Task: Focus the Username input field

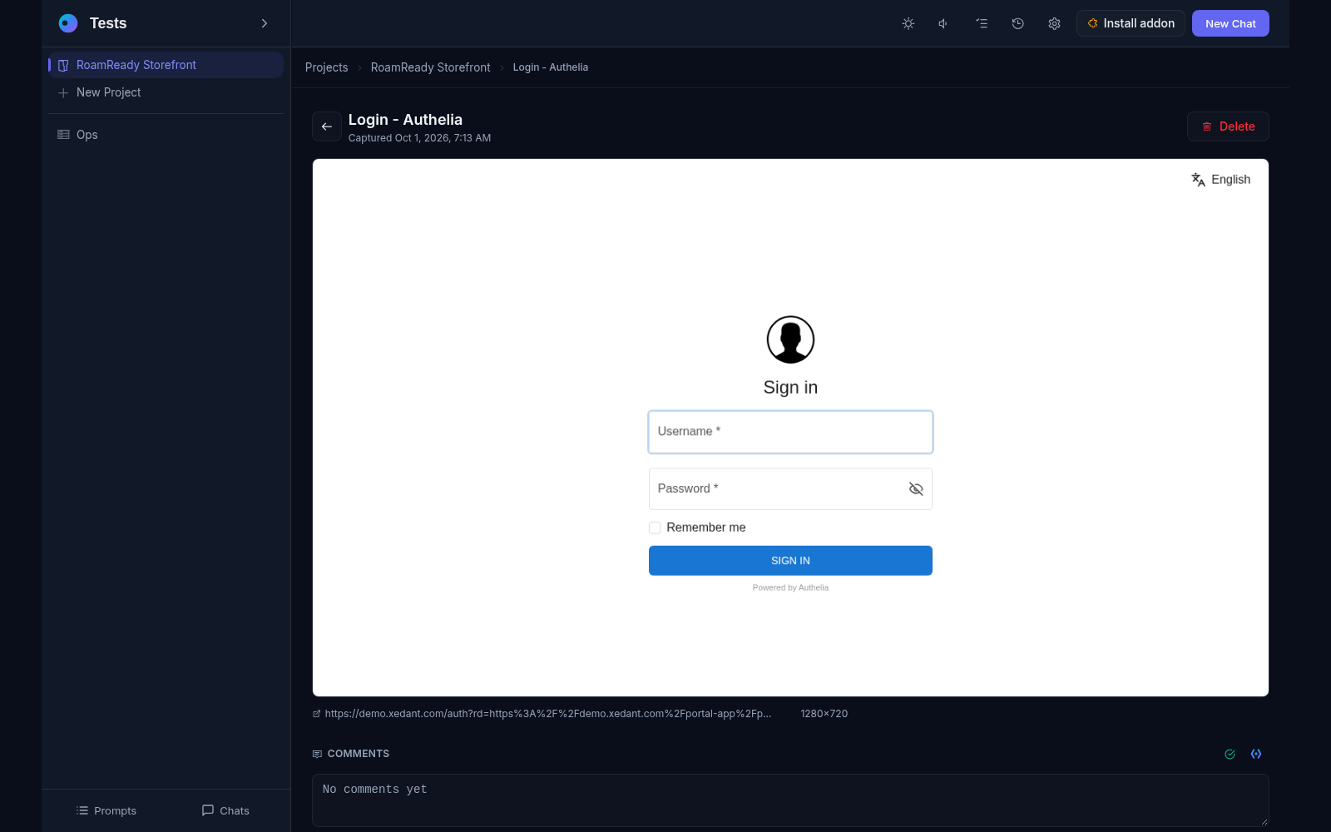Action: (x=790, y=432)
